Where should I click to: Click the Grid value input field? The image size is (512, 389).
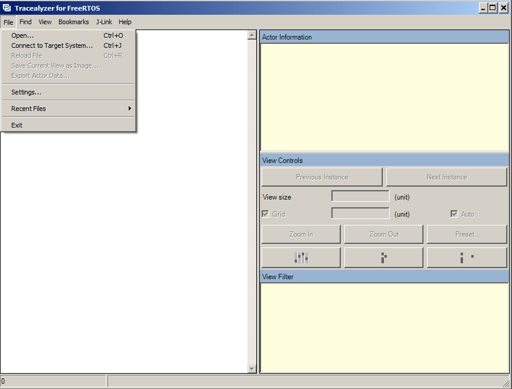pyautogui.click(x=360, y=214)
